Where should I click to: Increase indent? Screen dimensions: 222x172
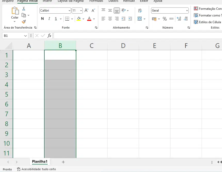tap(130, 19)
